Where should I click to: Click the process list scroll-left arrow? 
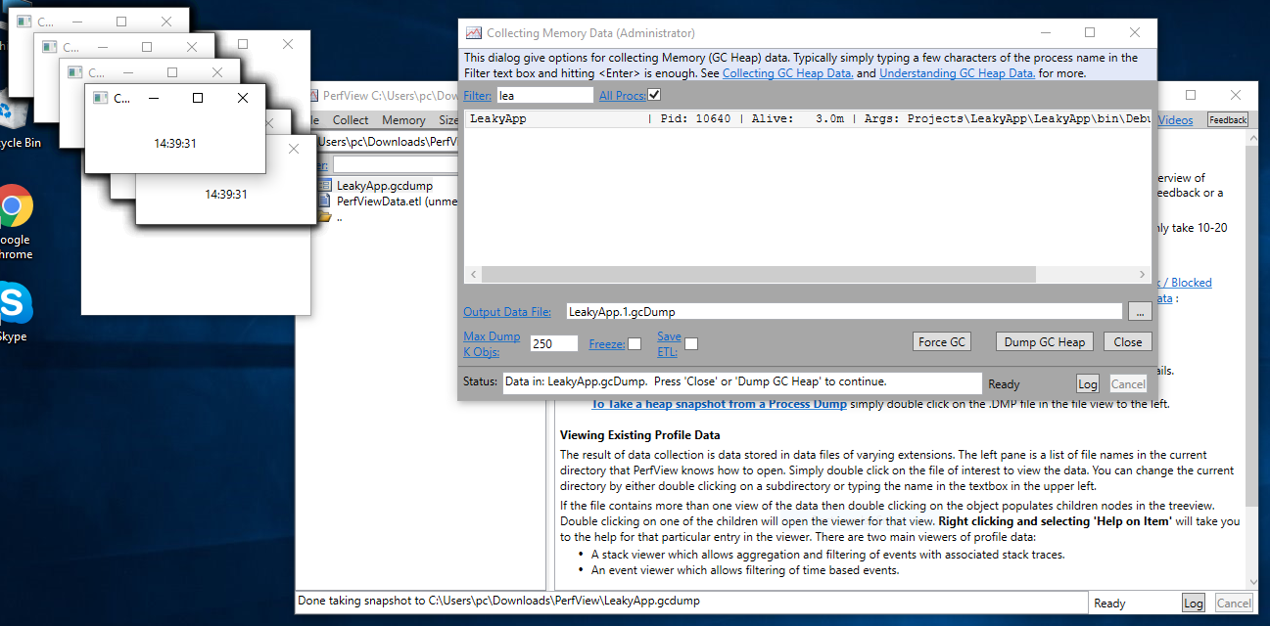473,275
